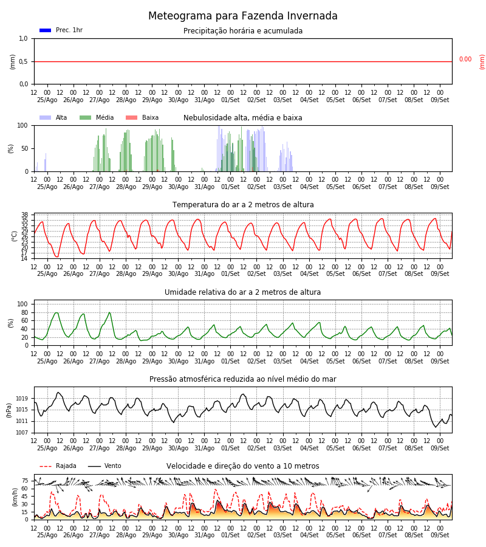The height and width of the screenshot is (547, 486).
Task: Click the red 0.00 accumulated precipitation value
Action: click(x=465, y=60)
